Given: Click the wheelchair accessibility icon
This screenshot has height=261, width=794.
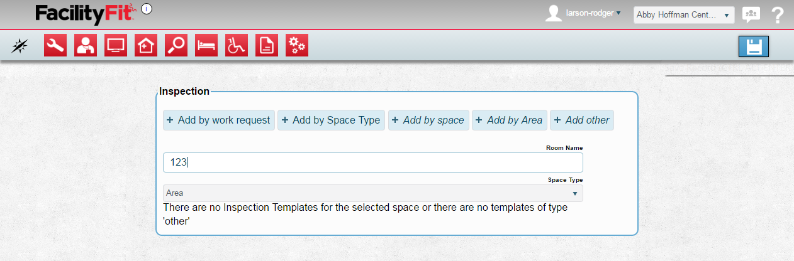Looking at the screenshot, I should click(x=237, y=45).
